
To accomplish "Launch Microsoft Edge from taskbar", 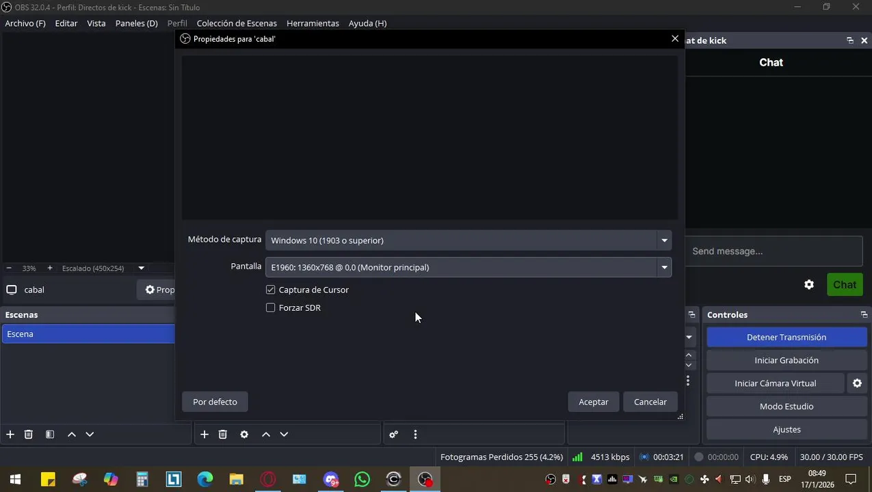I will coord(204,479).
